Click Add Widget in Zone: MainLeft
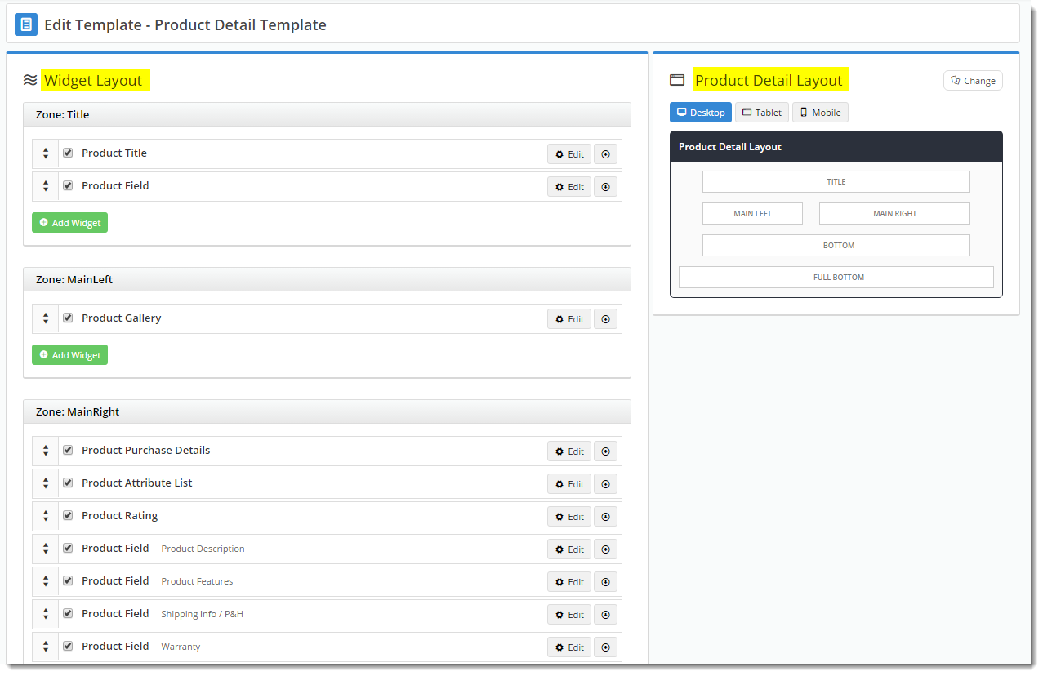Image resolution: width=1043 pixels, height=676 pixels. 69,355
